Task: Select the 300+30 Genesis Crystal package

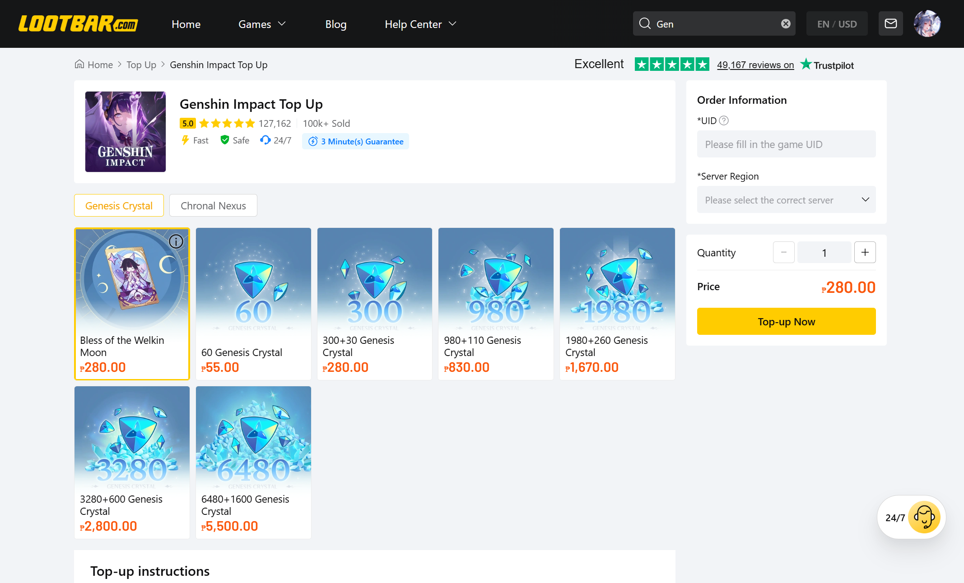Action: tap(375, 304)
